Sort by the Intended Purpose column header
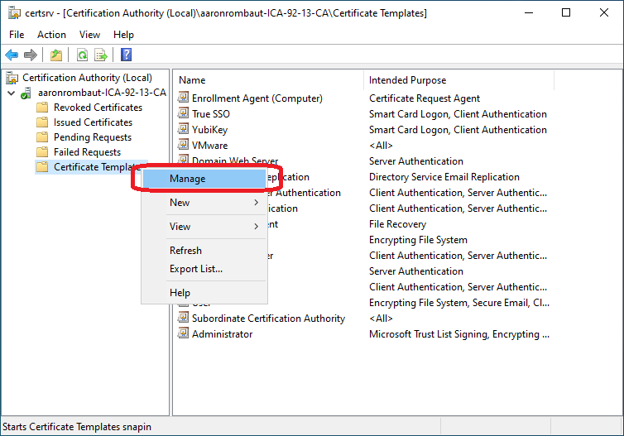 [407, 80]
